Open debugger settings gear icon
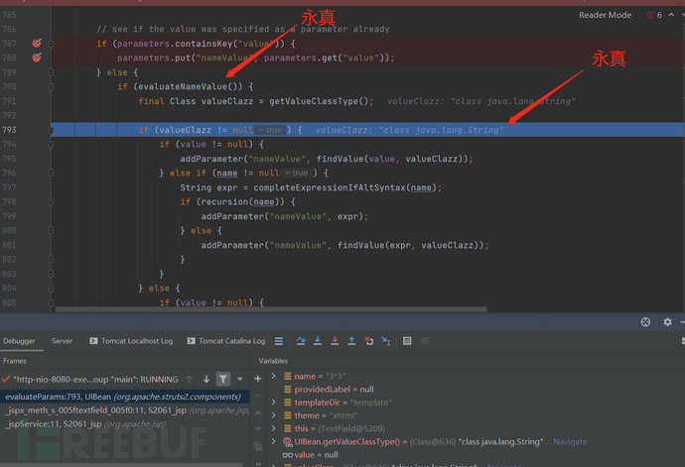This screenshot has width=685, height=467. pyautogui.click(x=668, y=322)
